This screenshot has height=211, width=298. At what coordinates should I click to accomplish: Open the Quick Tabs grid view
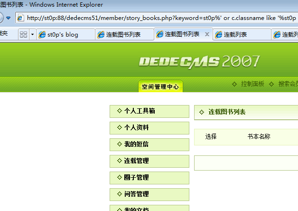click(24, 34)
